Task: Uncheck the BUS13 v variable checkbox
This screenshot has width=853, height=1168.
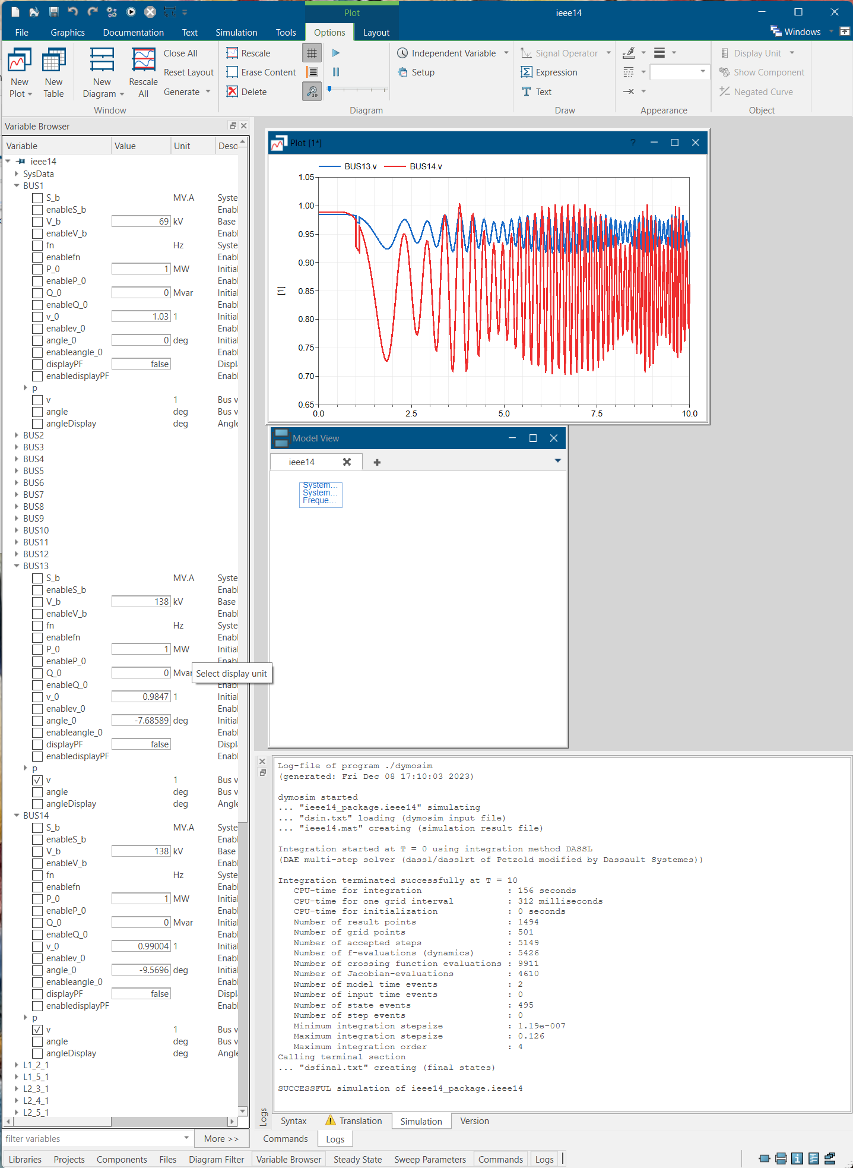Action: [x=37, y=780]
